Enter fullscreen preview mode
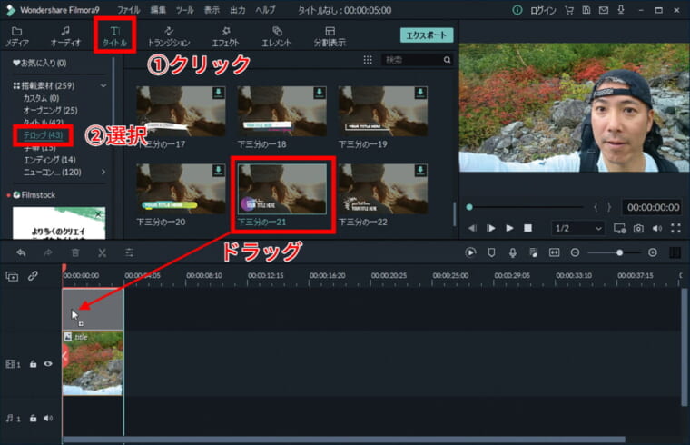The height and width of the screenshot is (445, 690). click(x=675, y=228)
